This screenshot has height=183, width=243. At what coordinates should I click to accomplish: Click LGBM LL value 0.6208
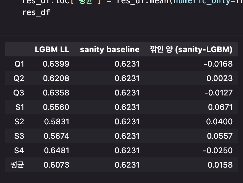[x=56, y=78]
